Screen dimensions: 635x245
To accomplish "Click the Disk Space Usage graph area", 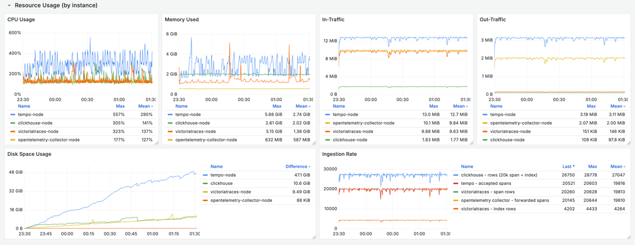I will pyautogui.click(x=110, y=200).
